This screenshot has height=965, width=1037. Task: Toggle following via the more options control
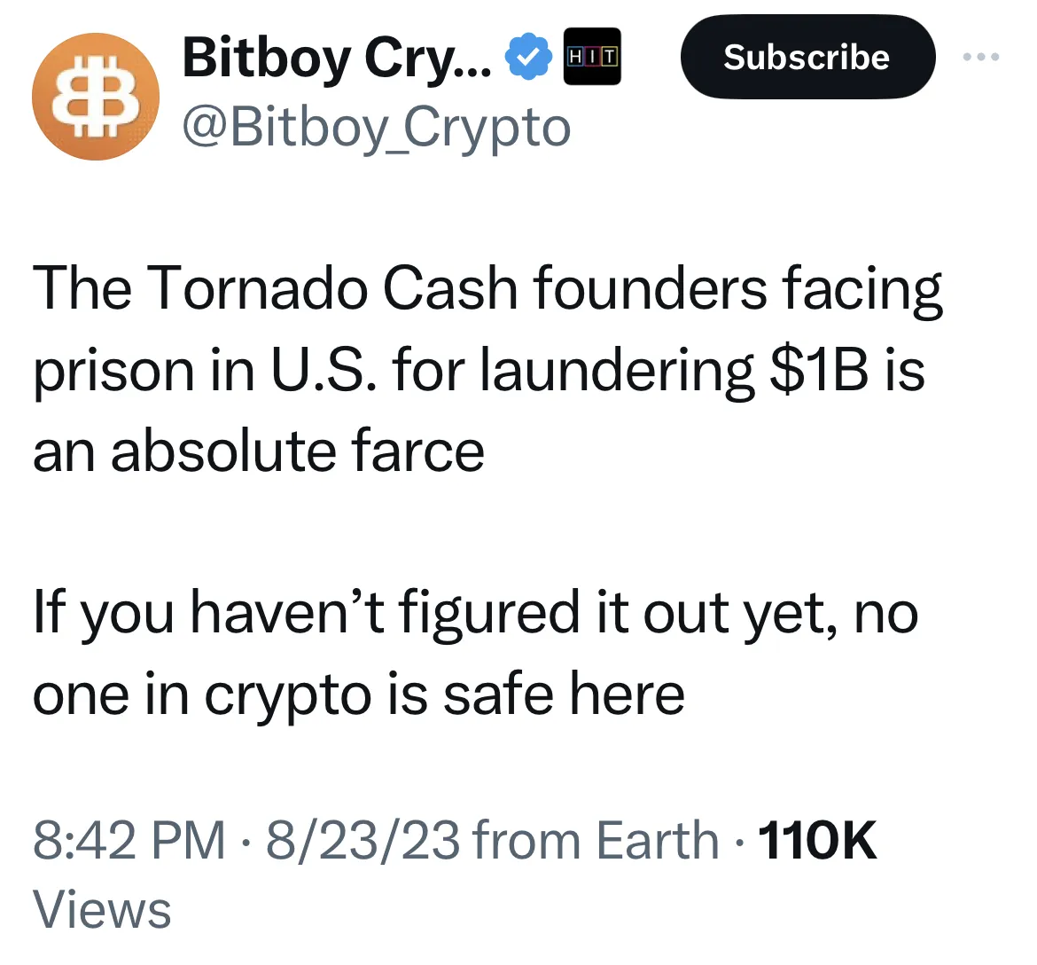981,57
